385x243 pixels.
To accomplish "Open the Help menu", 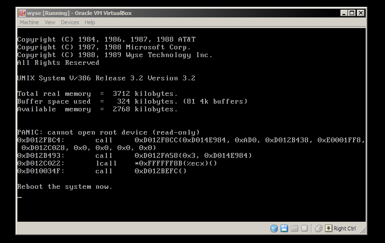I will click(89, 22).
